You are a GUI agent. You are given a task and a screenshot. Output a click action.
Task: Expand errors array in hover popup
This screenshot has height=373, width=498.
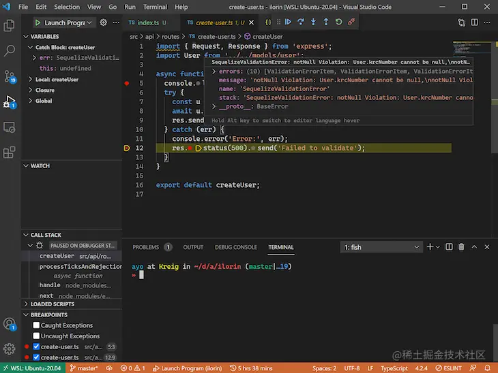(x=214, y=71)
